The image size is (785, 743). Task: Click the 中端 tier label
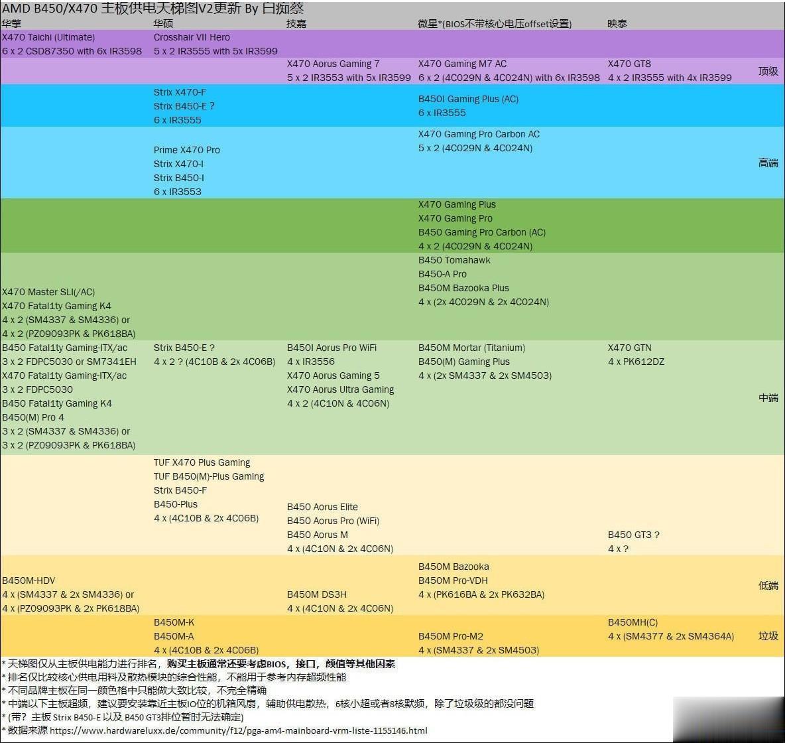[768, 398]
